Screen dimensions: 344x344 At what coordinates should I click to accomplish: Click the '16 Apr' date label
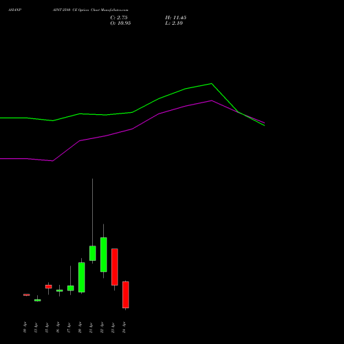tap(58, 327)
